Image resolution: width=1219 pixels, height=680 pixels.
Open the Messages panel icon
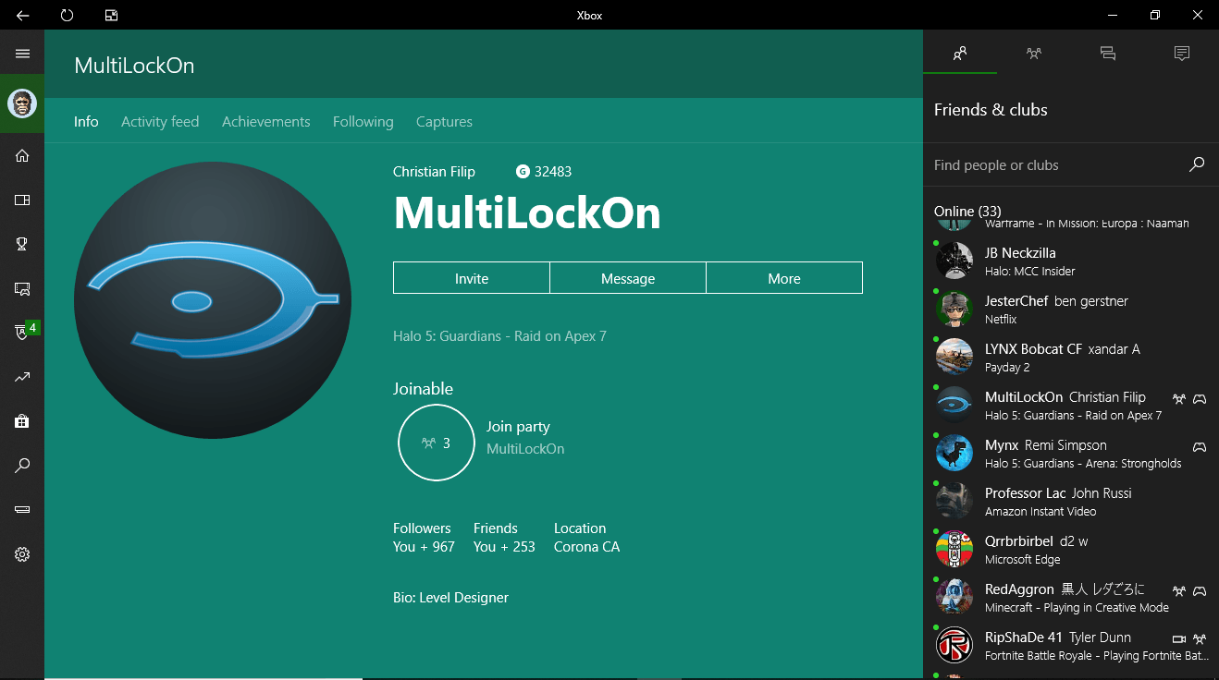point(1108,54)
